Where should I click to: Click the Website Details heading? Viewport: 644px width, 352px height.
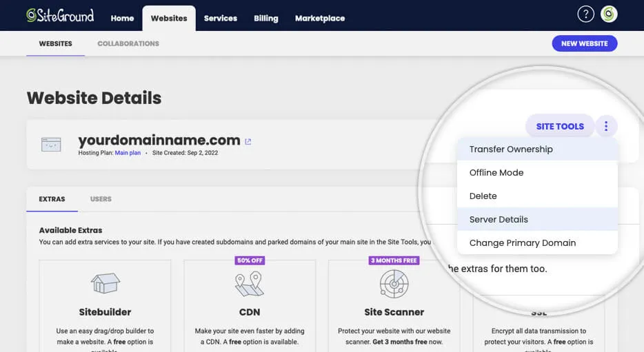(94, 98)
